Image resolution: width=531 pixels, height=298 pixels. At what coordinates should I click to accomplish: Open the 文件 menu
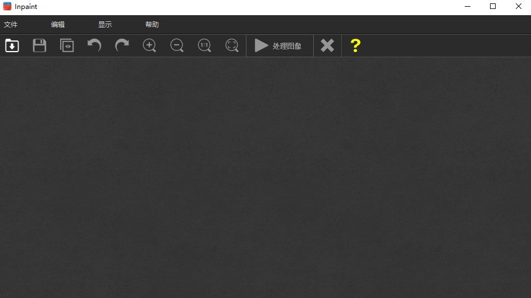pyautogui.click(x=11, y=24)
